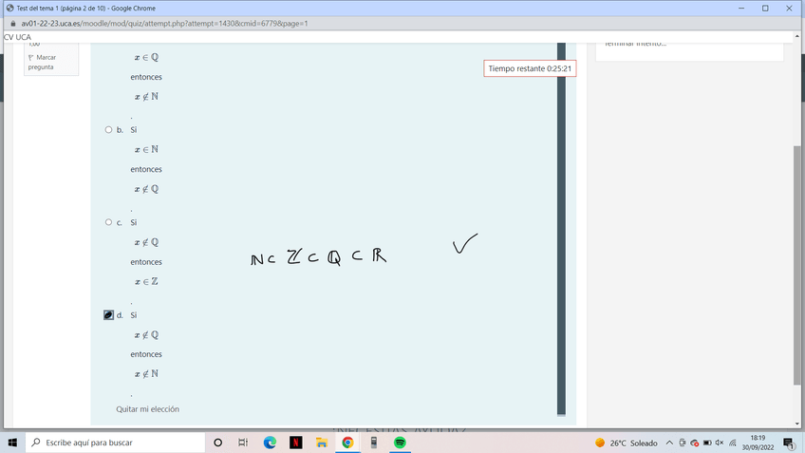Open Spotify from the taskbar
The width and height of the screenshot is (805, 453).
(x=400, y=443)
